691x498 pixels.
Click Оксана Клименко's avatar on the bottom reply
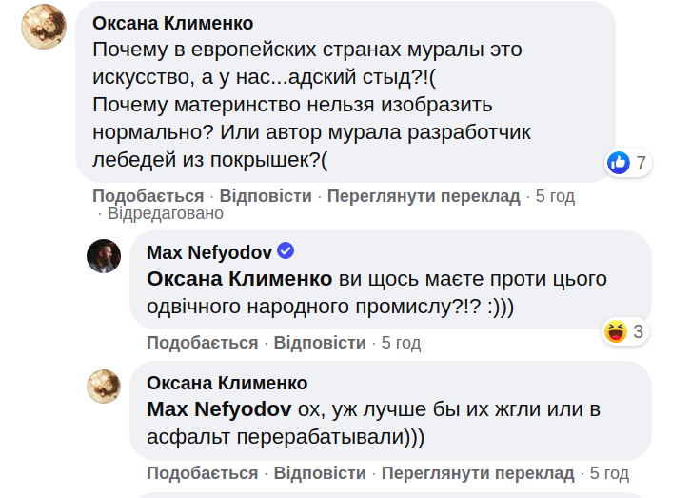[x=104, y=385]
